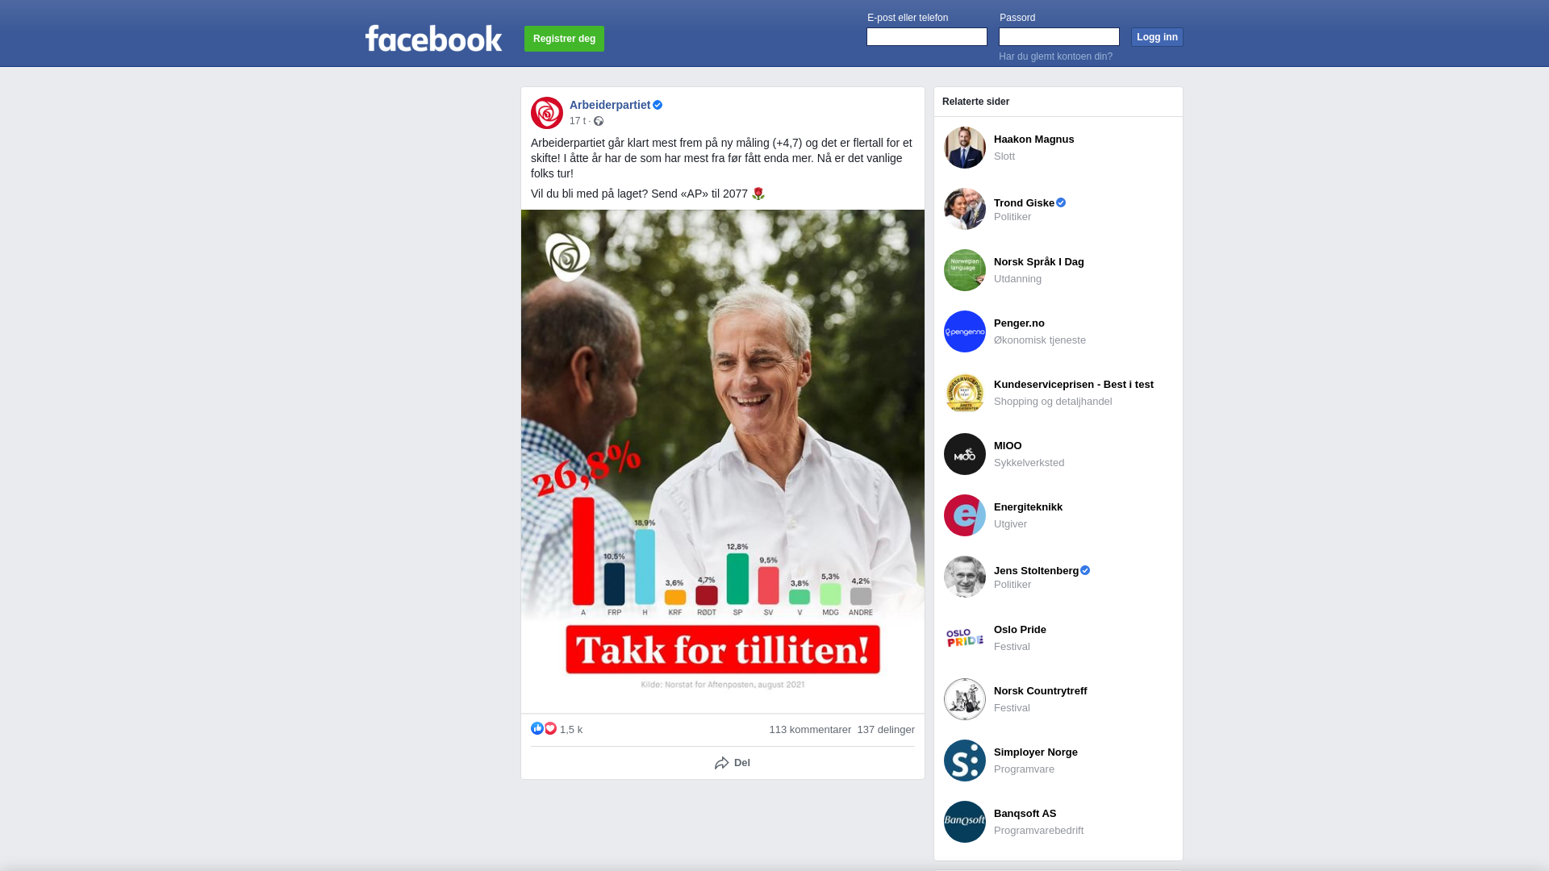Click Registrer deg button
Screen dimensions: 1549x871
[564, 39]
